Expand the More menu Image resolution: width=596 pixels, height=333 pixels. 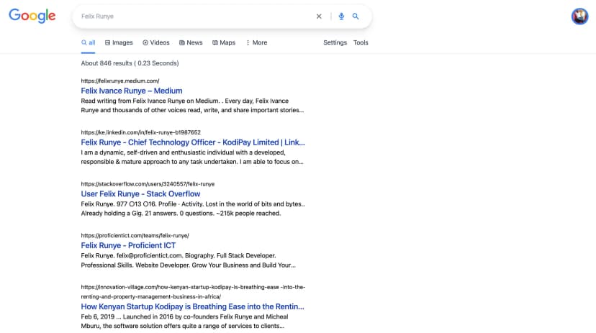coord(256,42)
